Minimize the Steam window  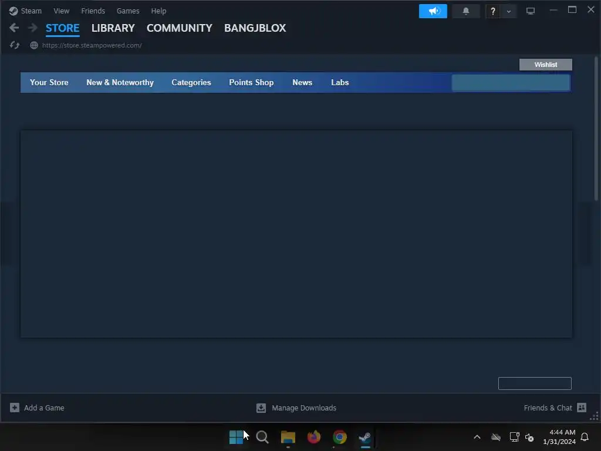(x=553, y=11)
